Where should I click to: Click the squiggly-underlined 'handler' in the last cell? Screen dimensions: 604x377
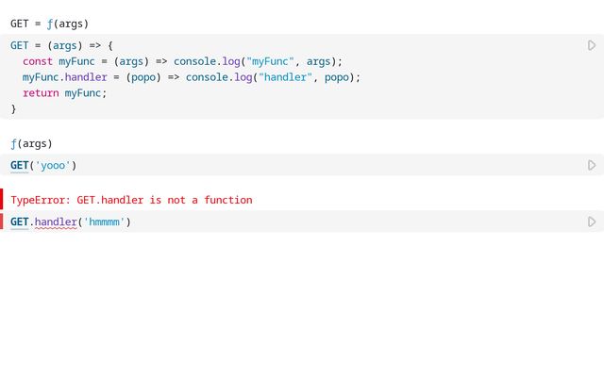pos(56,222)
